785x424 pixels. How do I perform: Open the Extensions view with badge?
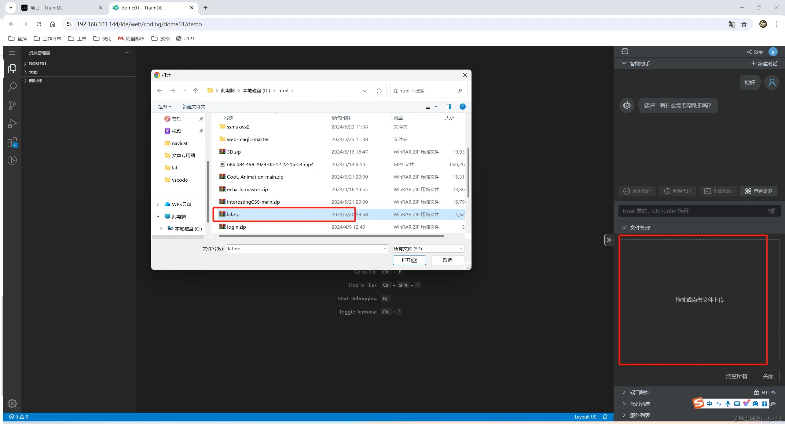[x=12, y=142]
